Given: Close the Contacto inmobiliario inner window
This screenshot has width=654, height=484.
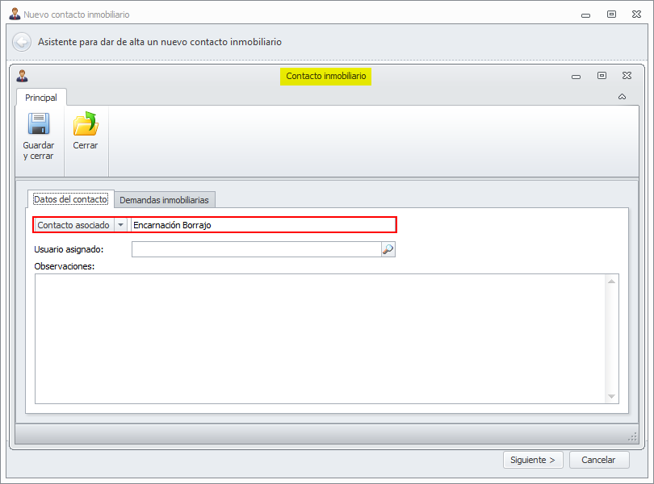Looking at the screenshot, I should 627,76.
